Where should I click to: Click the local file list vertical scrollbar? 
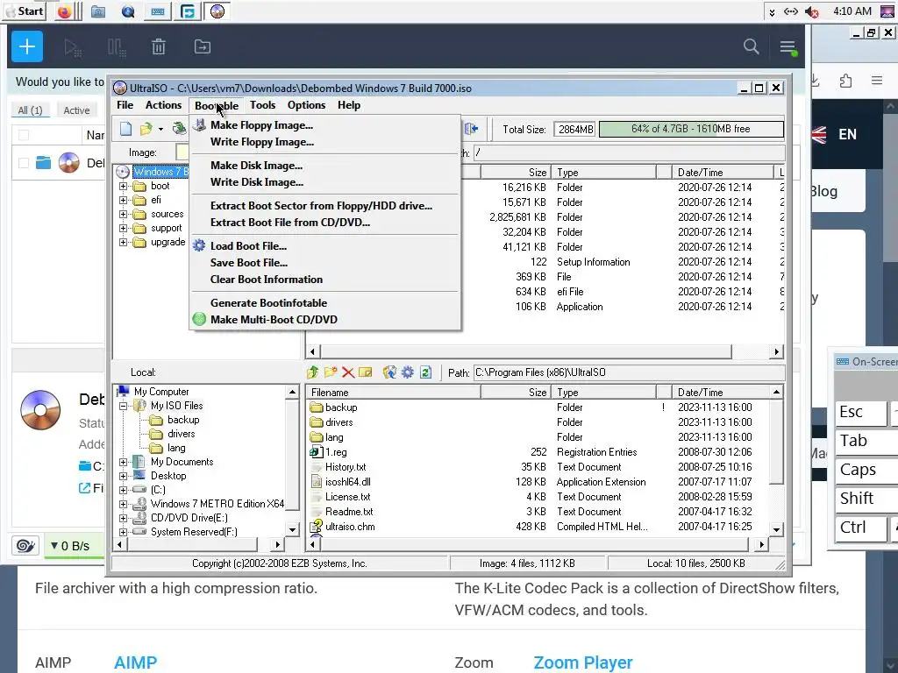tap(777, 460)
